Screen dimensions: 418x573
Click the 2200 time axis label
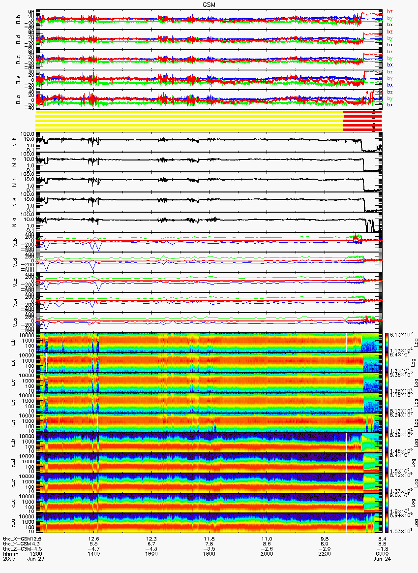pyautogui.click(x=325, y=554)
